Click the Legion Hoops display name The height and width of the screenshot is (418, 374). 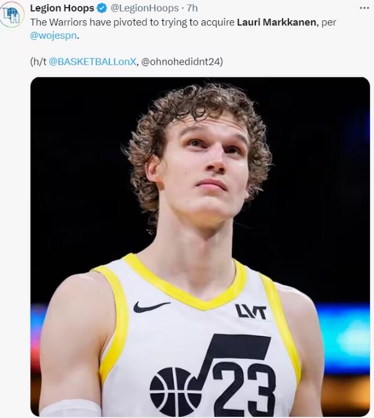pos(62,8)
